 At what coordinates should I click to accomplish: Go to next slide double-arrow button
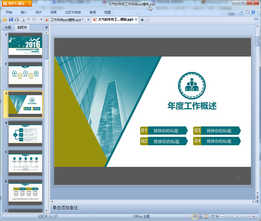click(257, 201)
